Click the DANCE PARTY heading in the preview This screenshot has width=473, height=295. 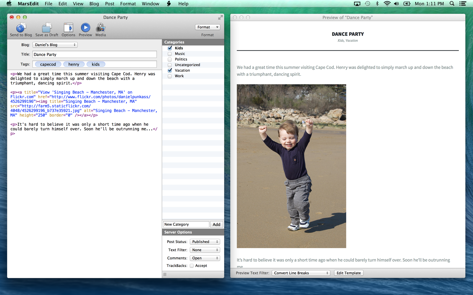(348, 34)
